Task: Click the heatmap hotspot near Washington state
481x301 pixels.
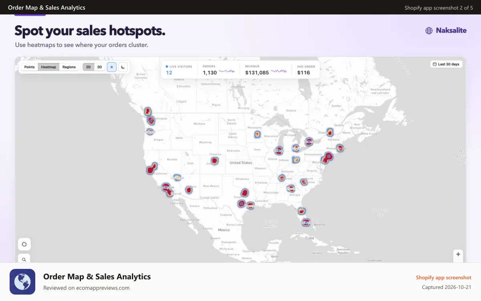Action: 151,120
